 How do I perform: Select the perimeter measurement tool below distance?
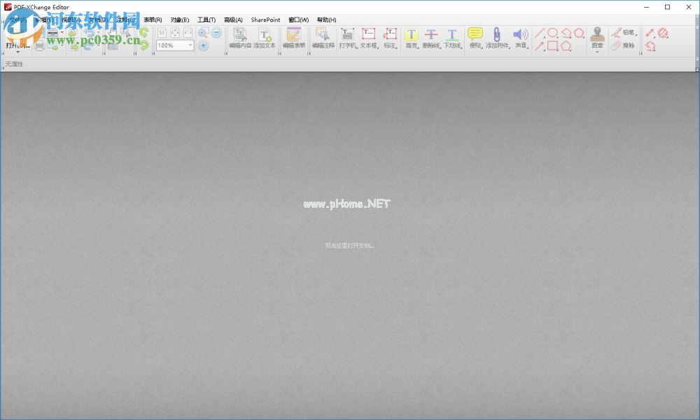(x=650, y=45)
